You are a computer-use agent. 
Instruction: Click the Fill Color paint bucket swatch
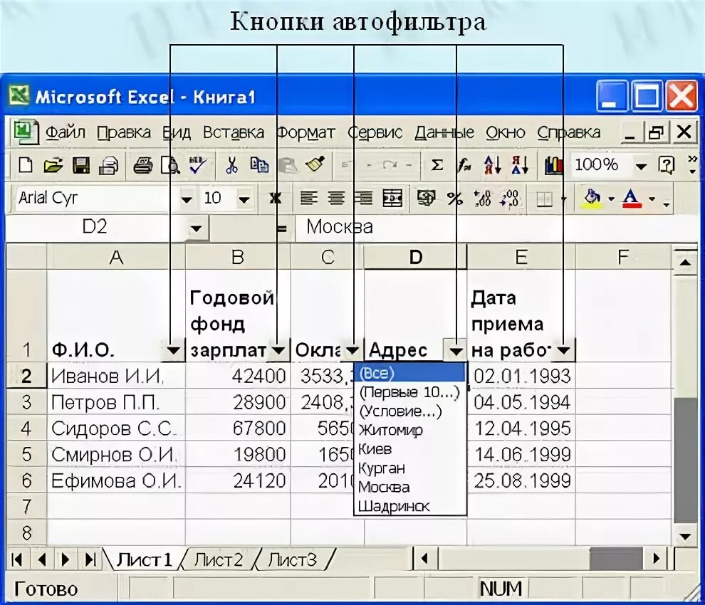[x=592, y=198]
